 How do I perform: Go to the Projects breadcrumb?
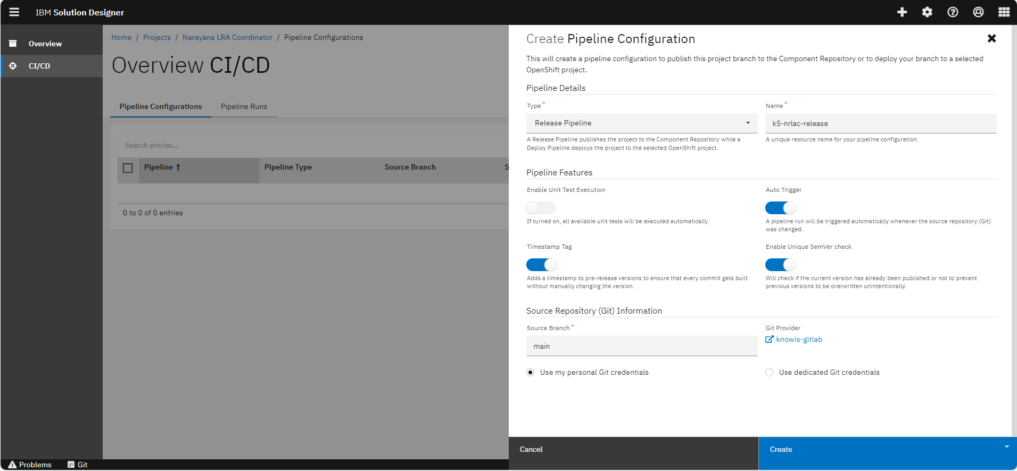(157, 37)
